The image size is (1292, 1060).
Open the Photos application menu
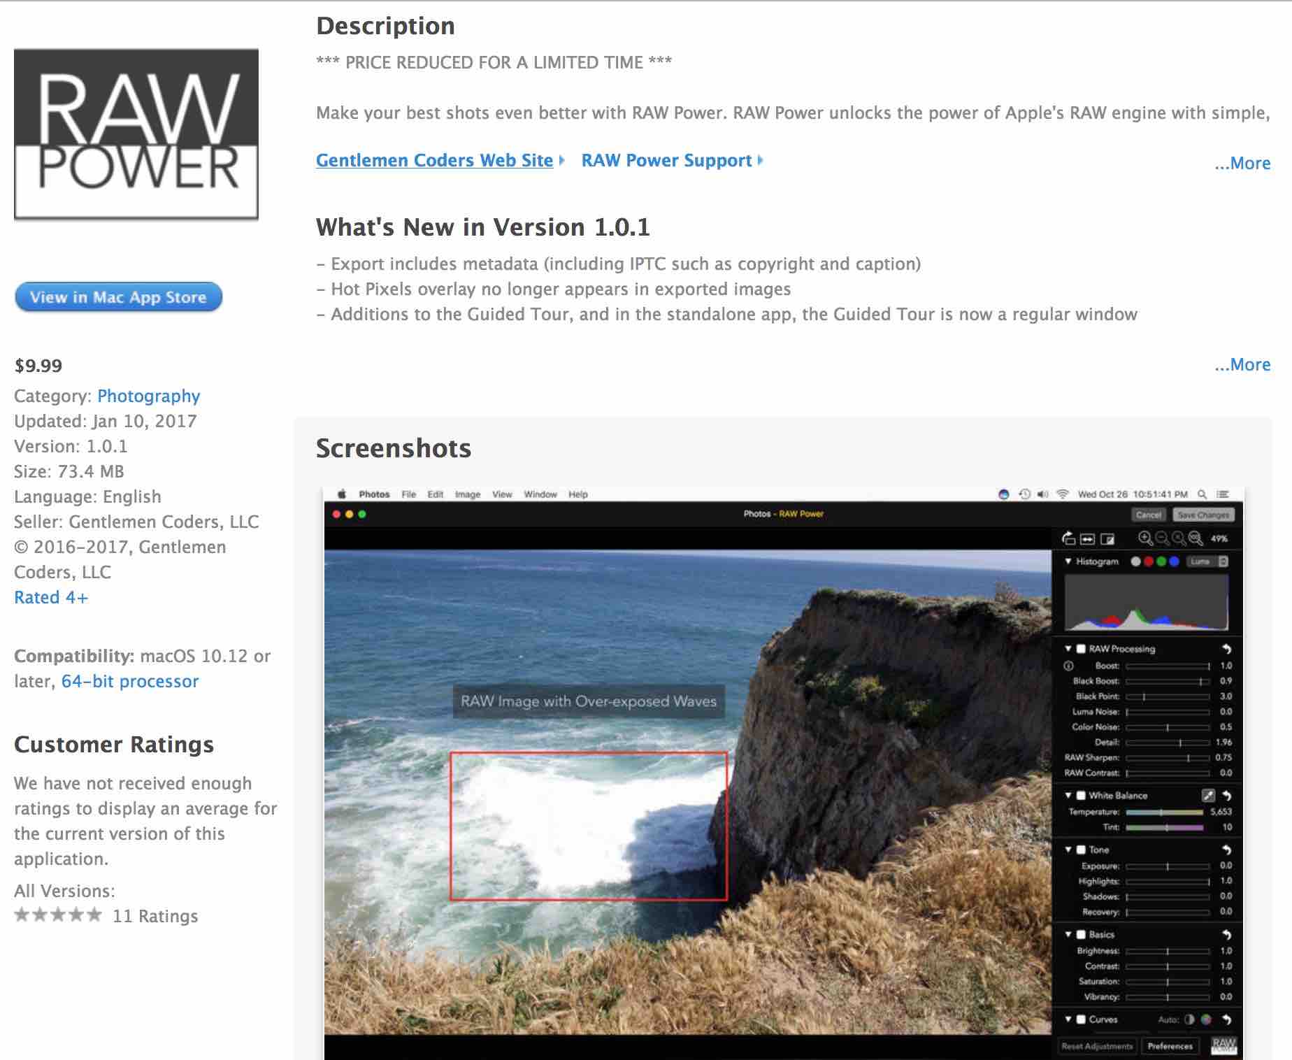tap(375, 494)
